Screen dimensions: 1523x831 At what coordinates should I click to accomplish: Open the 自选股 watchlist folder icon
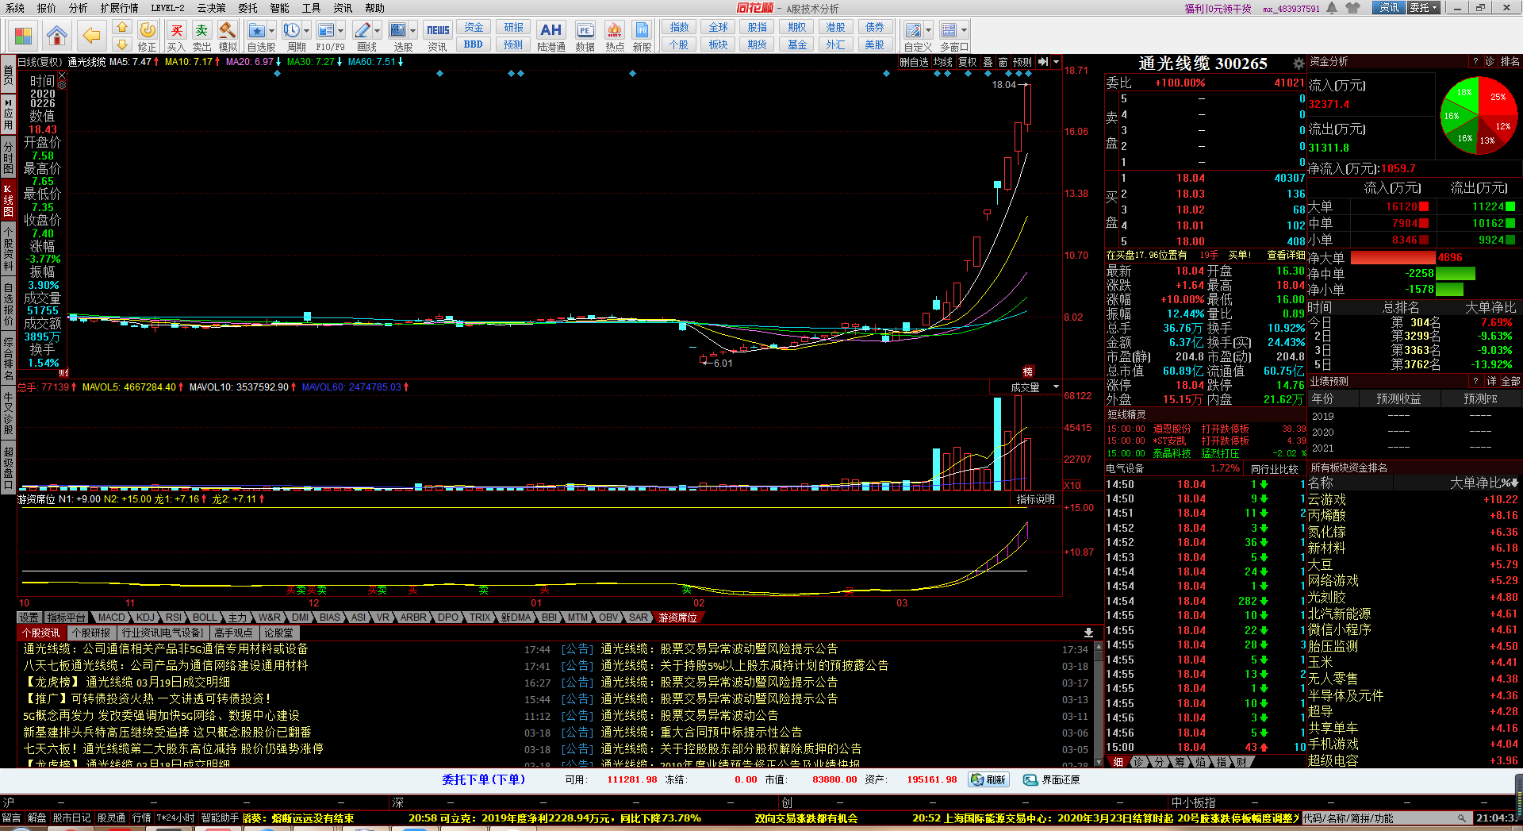click(x=256, y=31)
